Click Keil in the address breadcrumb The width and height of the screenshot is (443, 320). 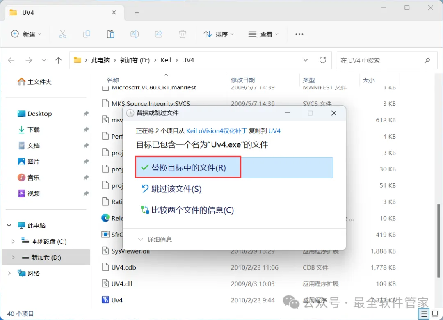tap(166, 60)
